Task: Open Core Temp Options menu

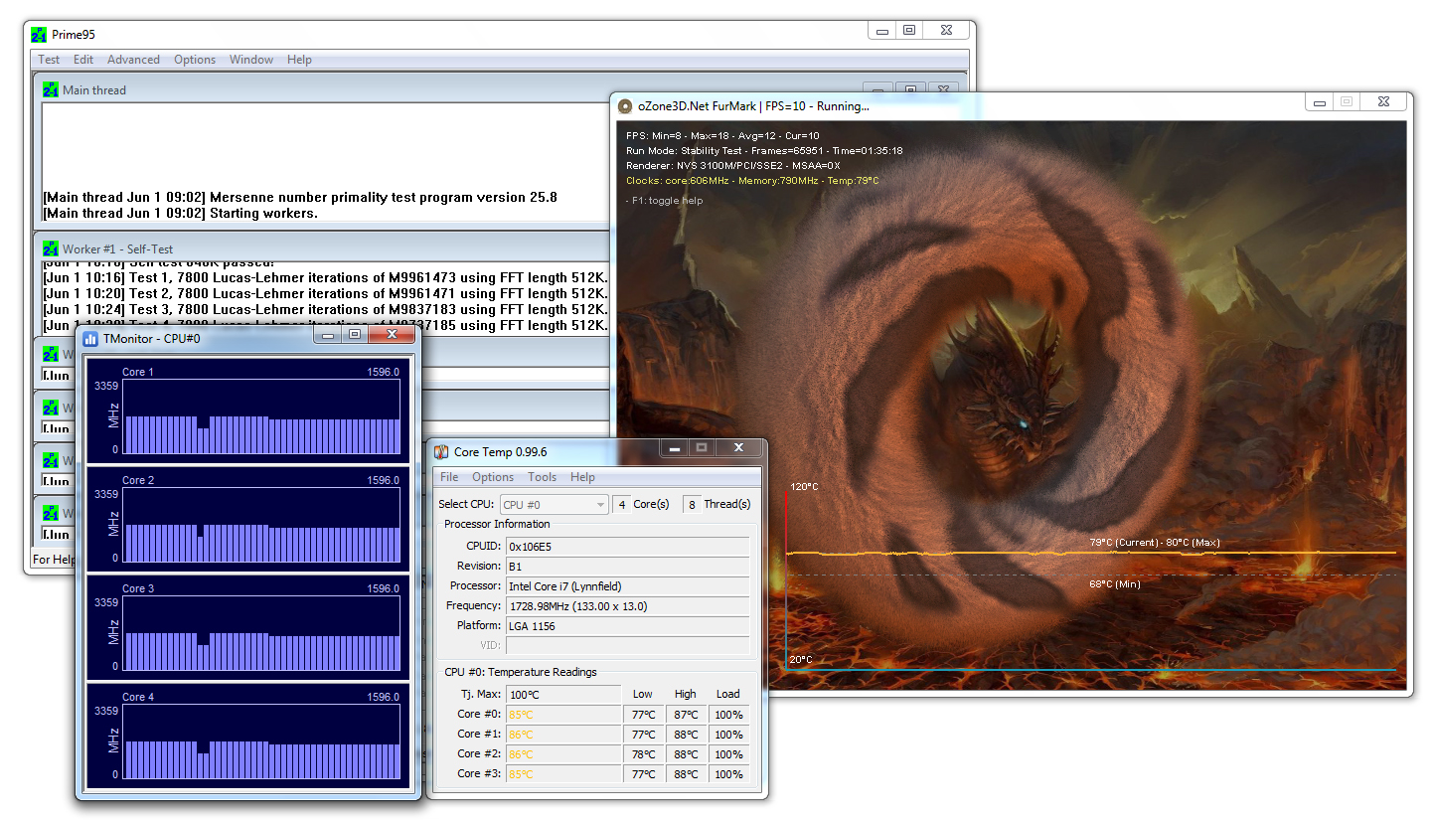Action: (493, 477)
